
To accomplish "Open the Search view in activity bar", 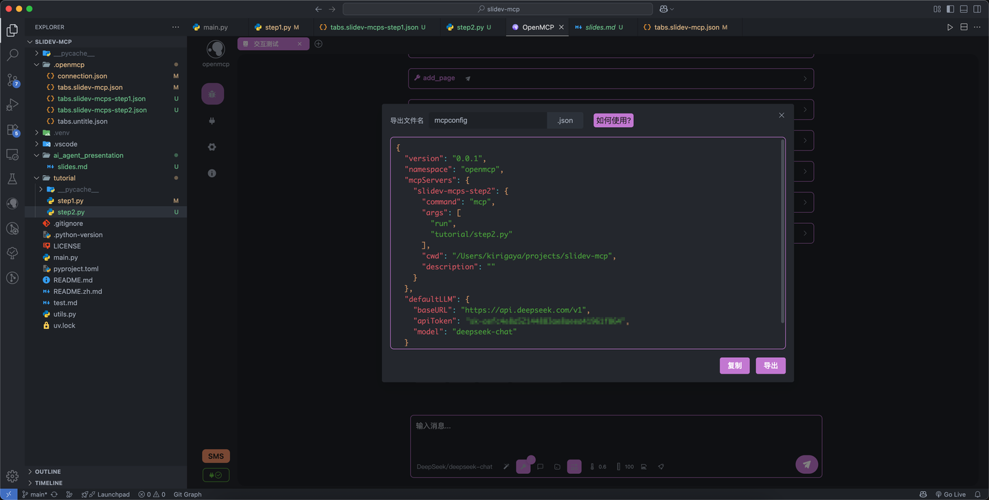I will click(x=12, y=55).
